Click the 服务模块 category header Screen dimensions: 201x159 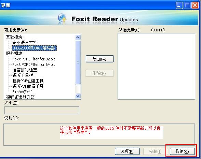click(x=14, y=53)
